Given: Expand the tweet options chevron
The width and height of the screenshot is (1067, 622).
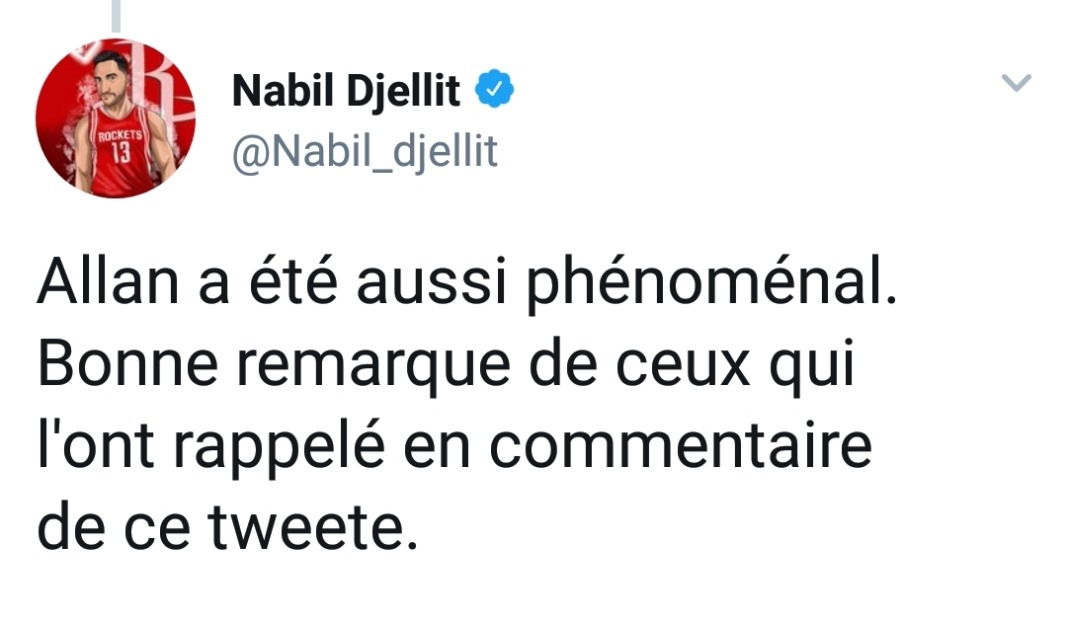Looking at the screenshot, I should point(1016,84).
